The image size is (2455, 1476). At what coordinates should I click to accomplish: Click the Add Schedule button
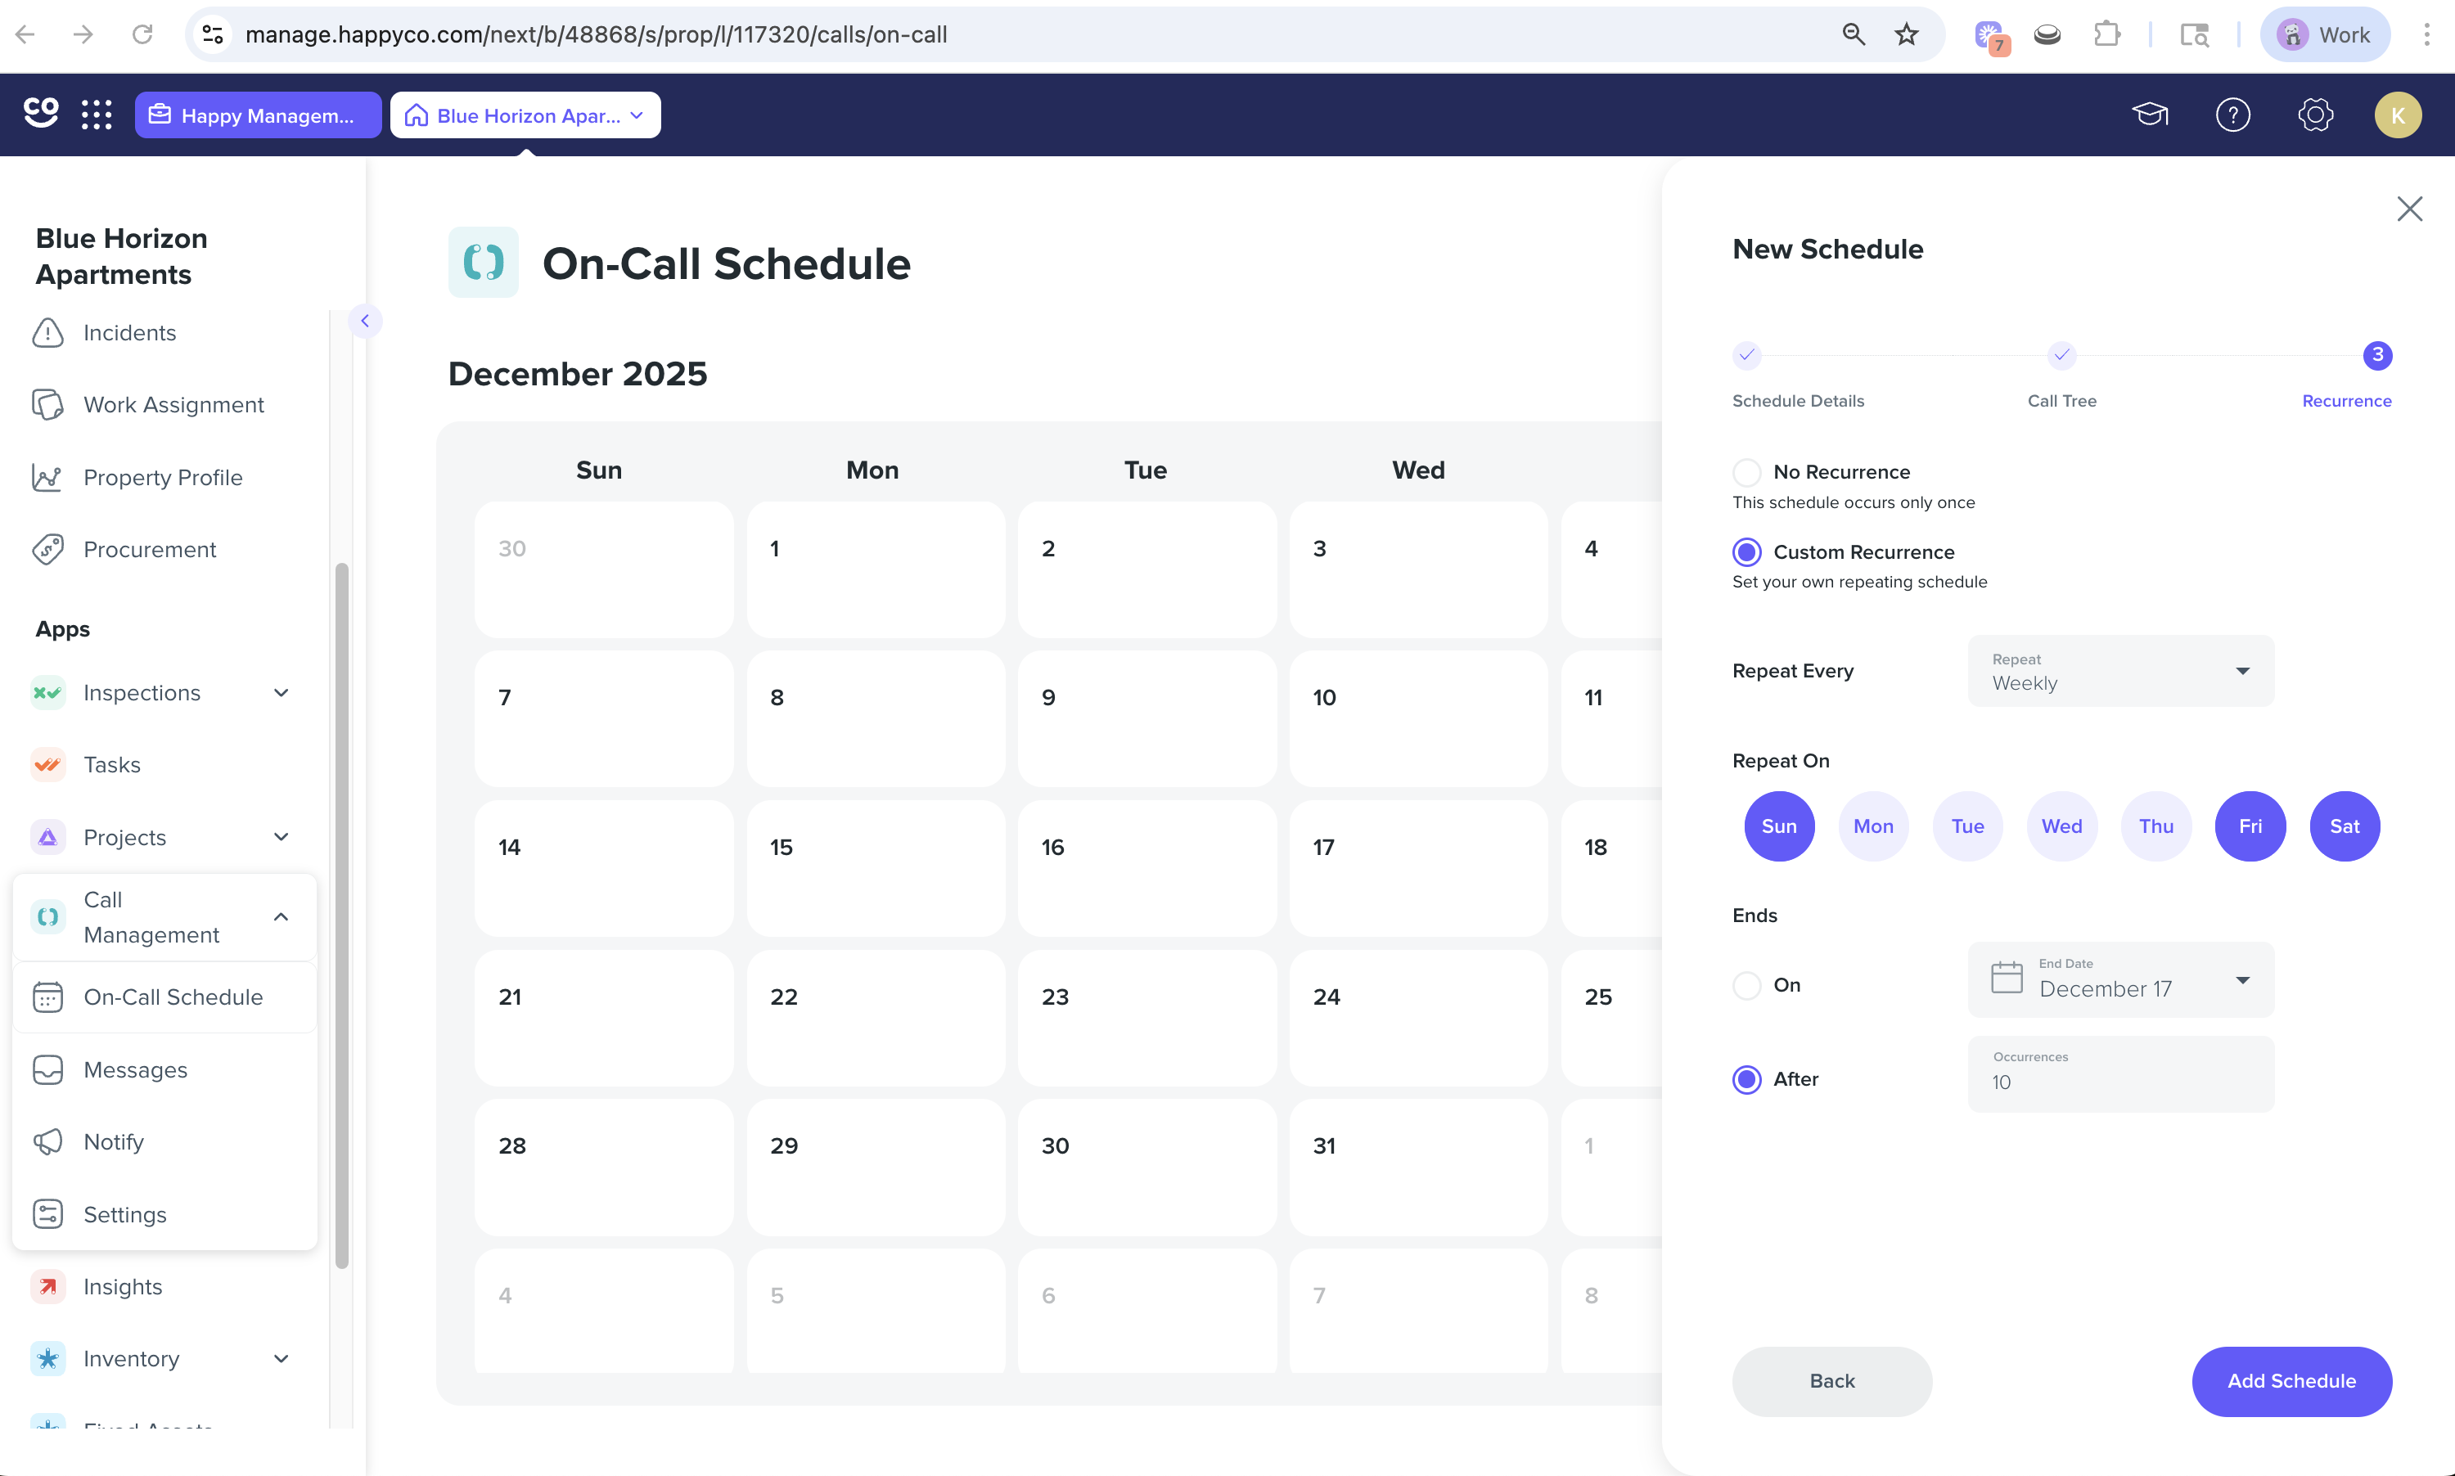point(2292,1380)
